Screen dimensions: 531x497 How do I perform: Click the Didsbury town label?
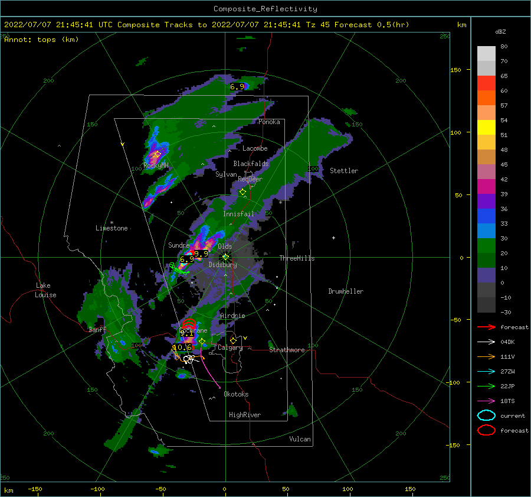pos(223,265)
